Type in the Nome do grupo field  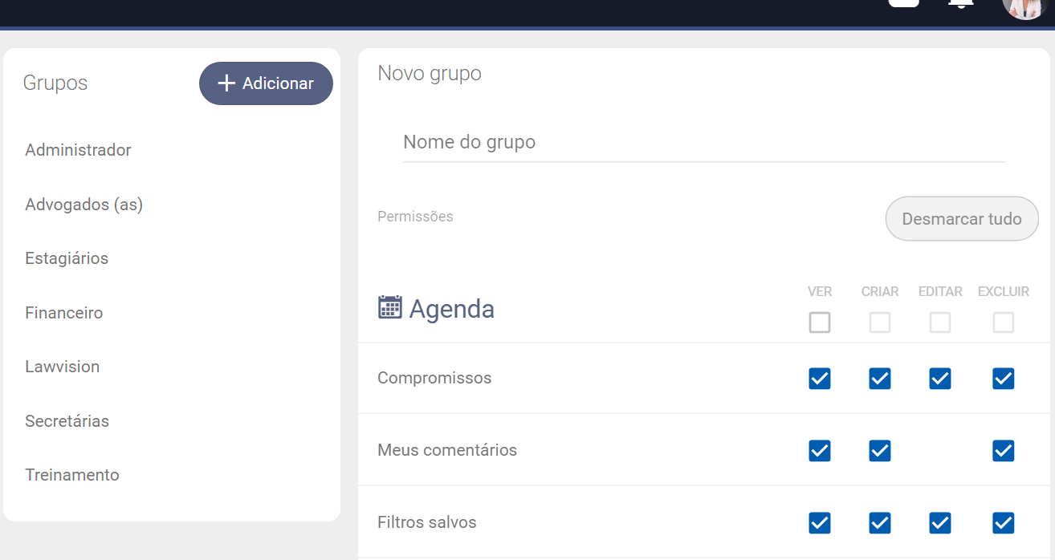(x=703, y=143)
